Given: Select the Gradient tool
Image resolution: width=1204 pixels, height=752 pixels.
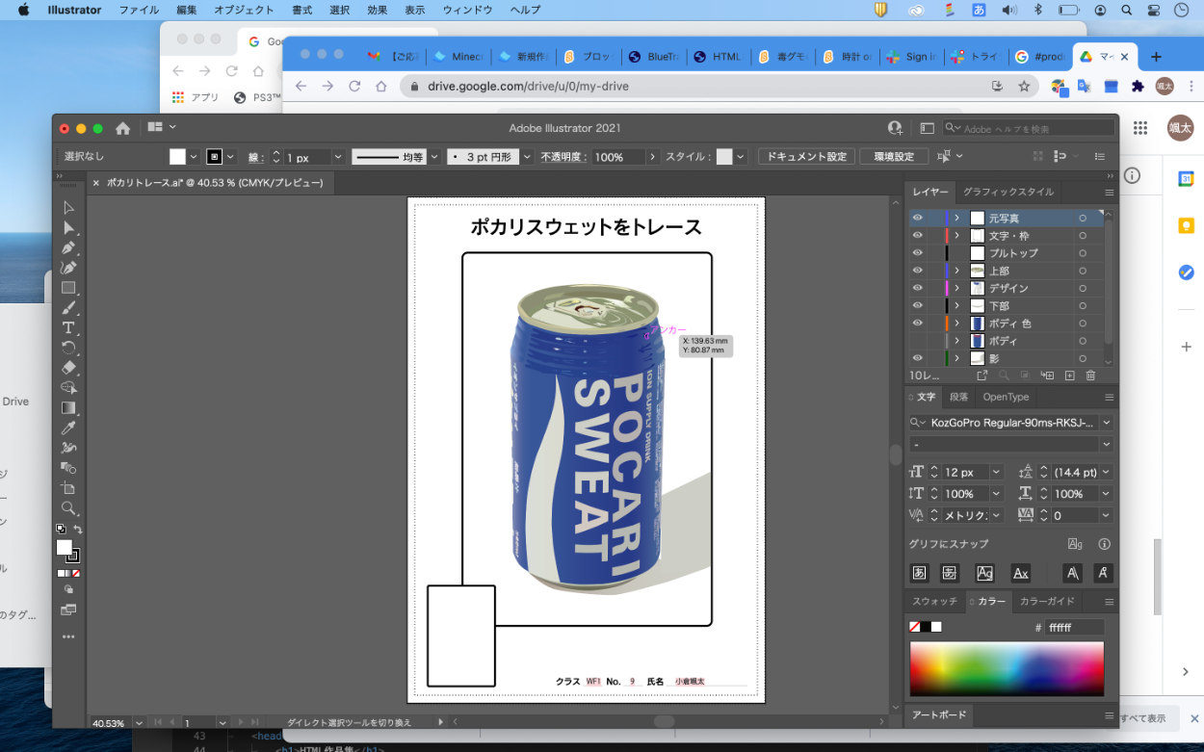Looking at the screenshot, I should 68,407.
